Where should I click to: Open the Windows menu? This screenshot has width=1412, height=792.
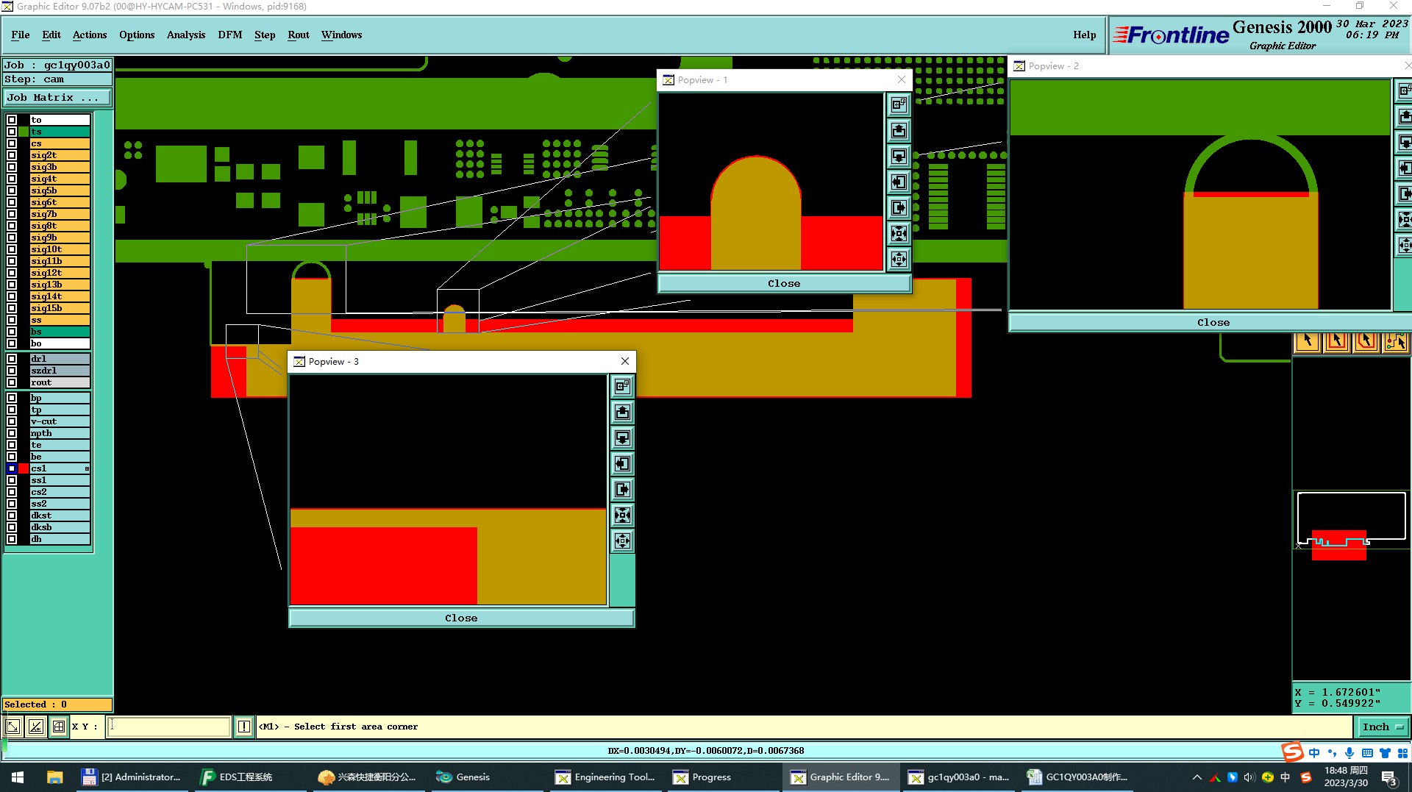pos(341,35)
